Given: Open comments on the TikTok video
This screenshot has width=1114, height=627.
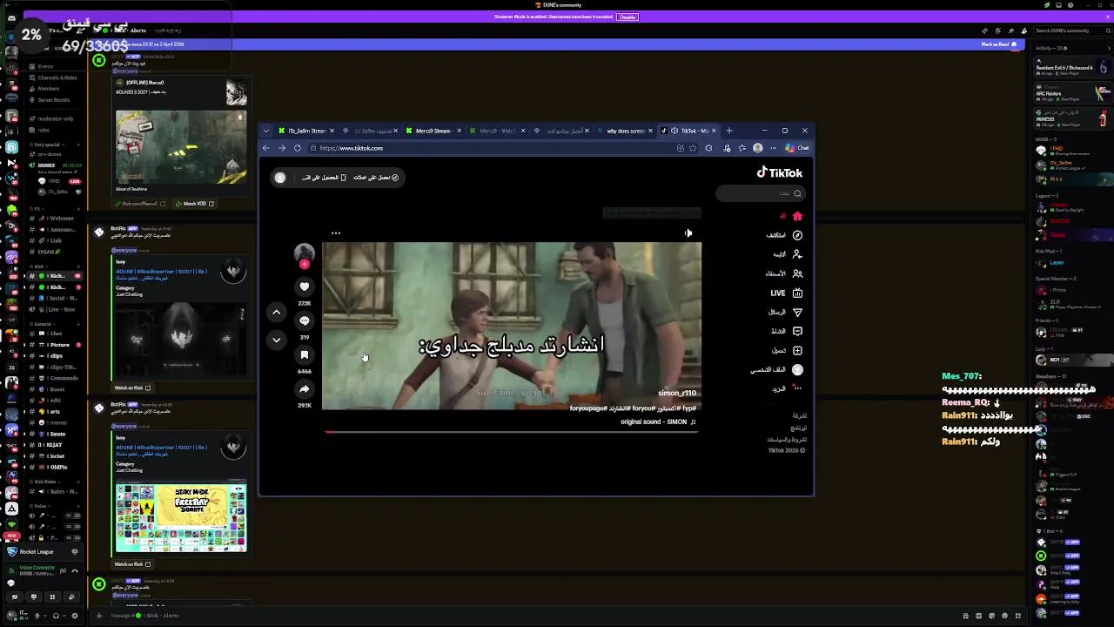Looking at the screenshot, I should [305, 320].
